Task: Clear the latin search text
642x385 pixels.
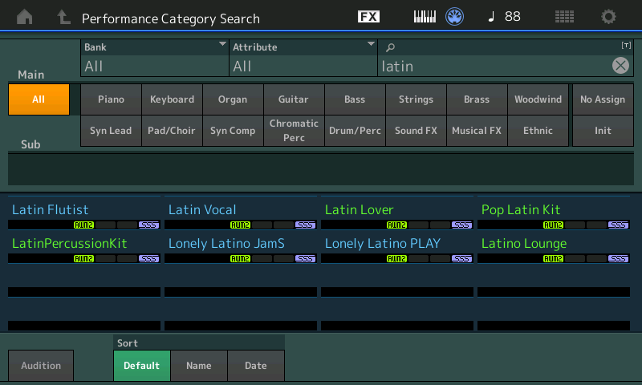Action: (x=620, y=66)
